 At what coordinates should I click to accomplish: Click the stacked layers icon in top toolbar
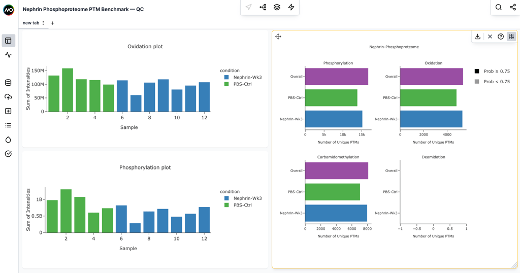[277, 7]
